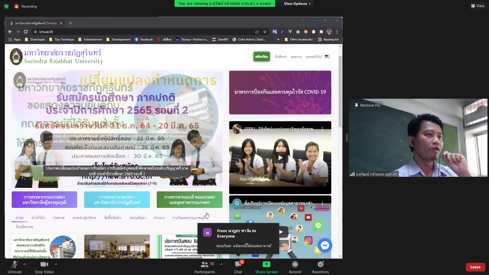This screenshot has width=489, height=275.
Task: Leave the Zoom meeting
Action: (475, 267)
